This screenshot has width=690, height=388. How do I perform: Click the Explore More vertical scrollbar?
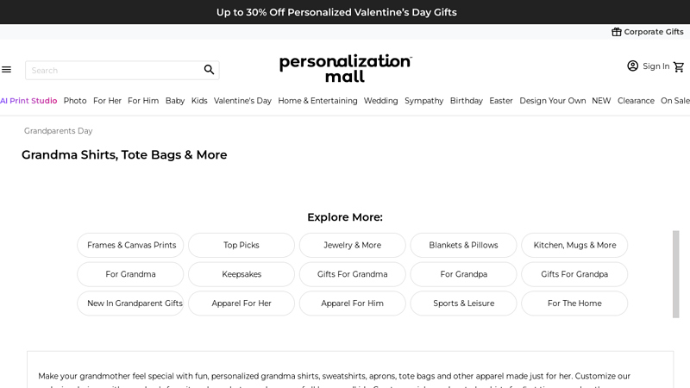point(676,274)
